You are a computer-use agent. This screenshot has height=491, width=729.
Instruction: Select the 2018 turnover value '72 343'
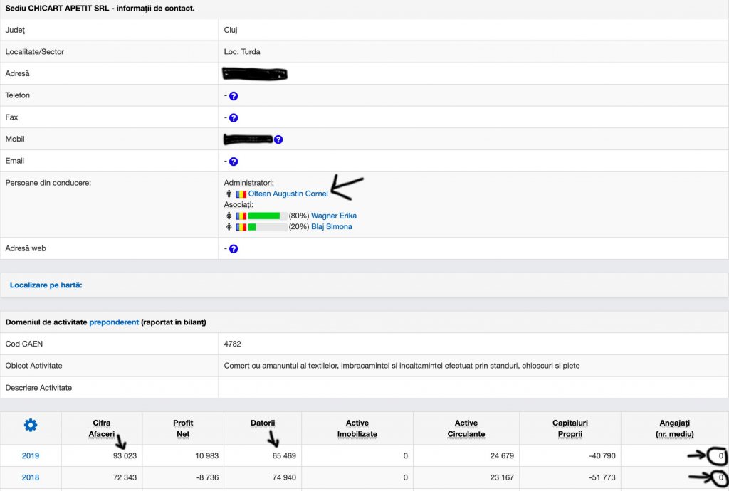click(125, 477)
